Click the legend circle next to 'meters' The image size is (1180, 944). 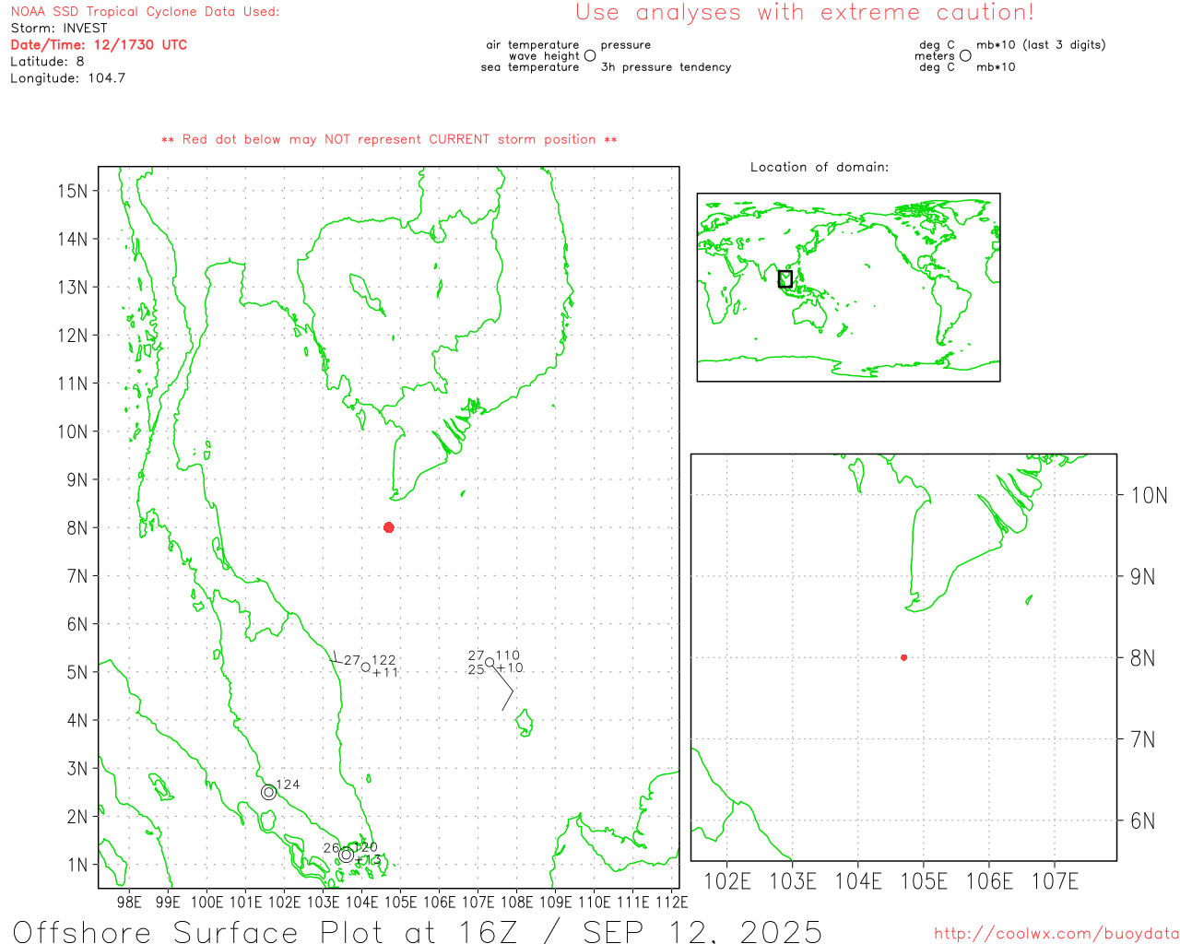coord(965,55)
